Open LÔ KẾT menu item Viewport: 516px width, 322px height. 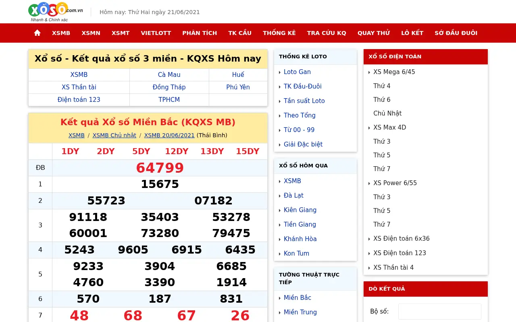click(412, 33)
